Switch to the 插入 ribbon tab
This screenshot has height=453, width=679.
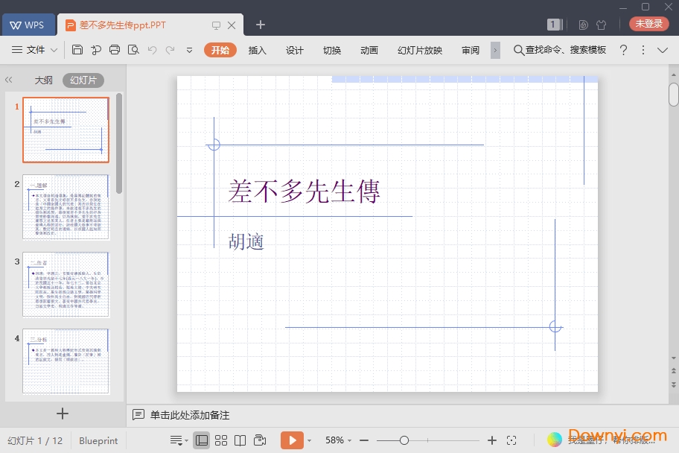click(x=257, y=51)
